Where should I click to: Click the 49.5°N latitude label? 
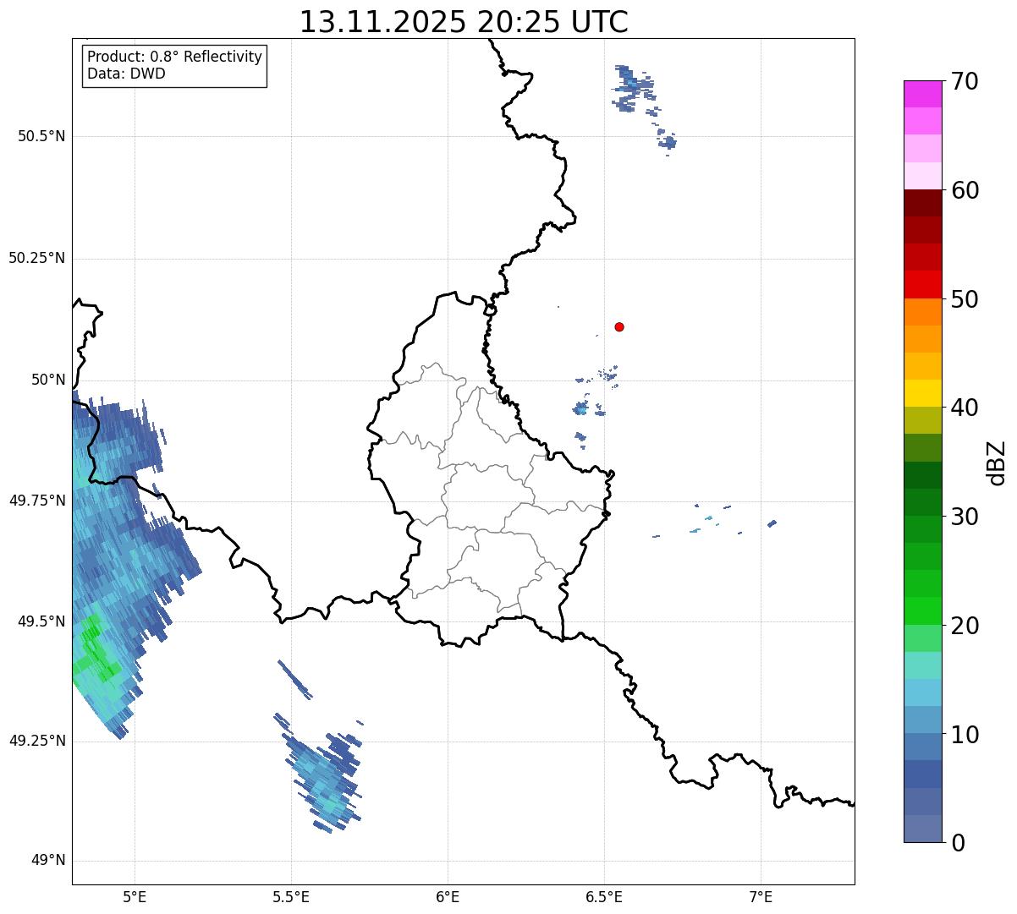click(x=41, y=621)
